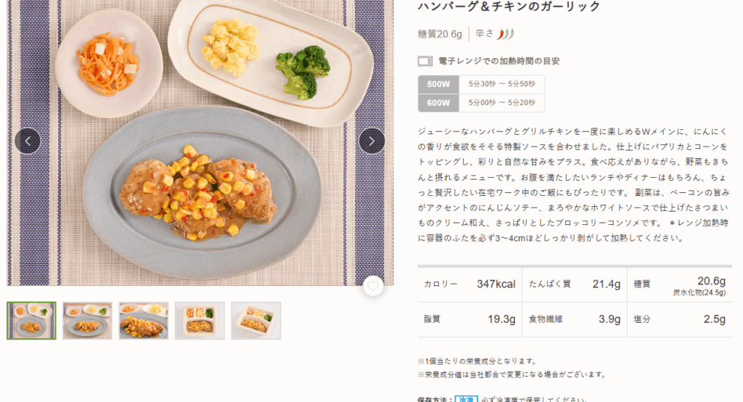Select the second thumbnail image

tap(87, 321)
